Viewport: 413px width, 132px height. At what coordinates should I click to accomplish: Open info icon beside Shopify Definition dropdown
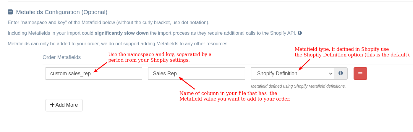tap(341, 73)
